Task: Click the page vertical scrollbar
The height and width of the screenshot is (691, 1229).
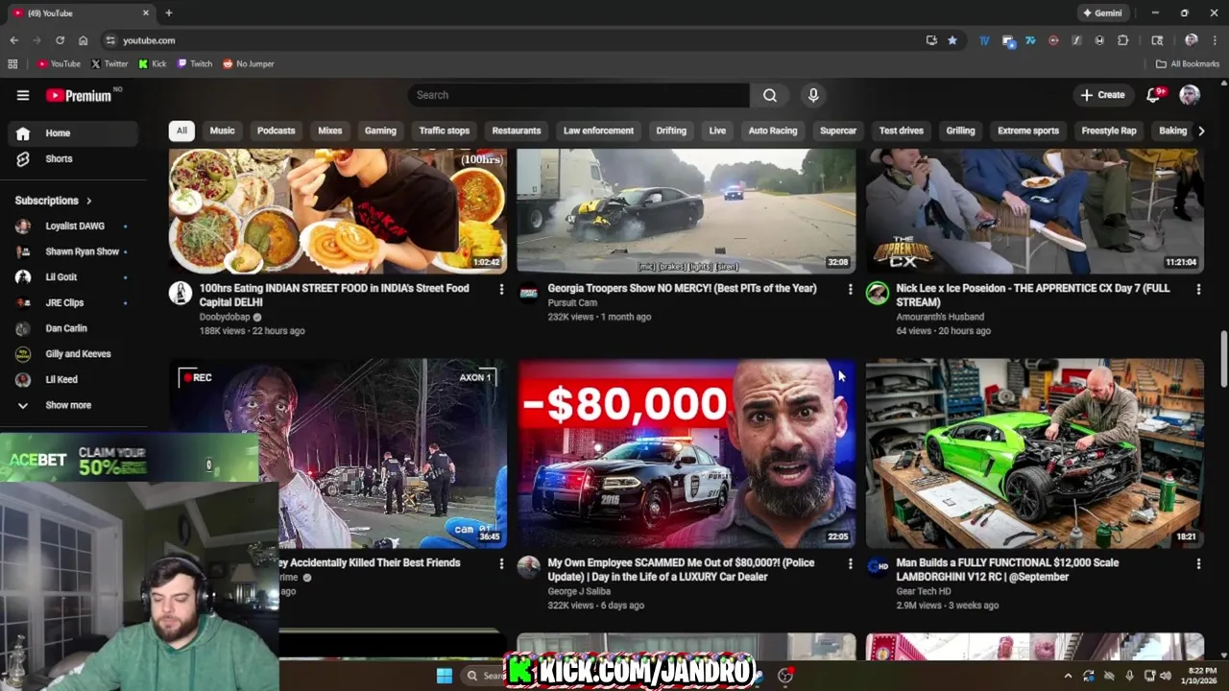Action: [x=1223, y=361]
